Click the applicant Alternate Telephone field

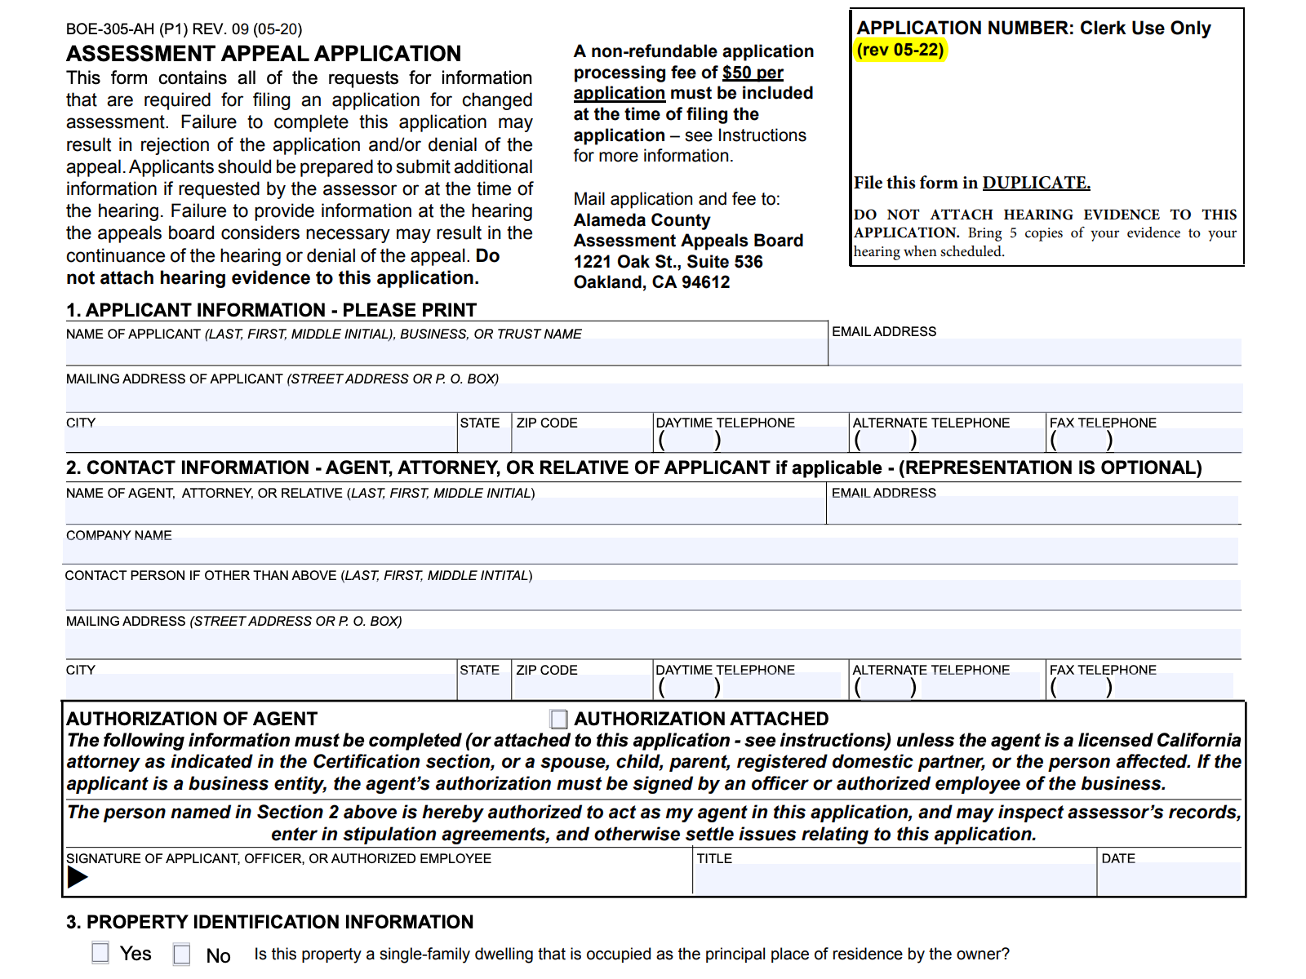point(948,441)
